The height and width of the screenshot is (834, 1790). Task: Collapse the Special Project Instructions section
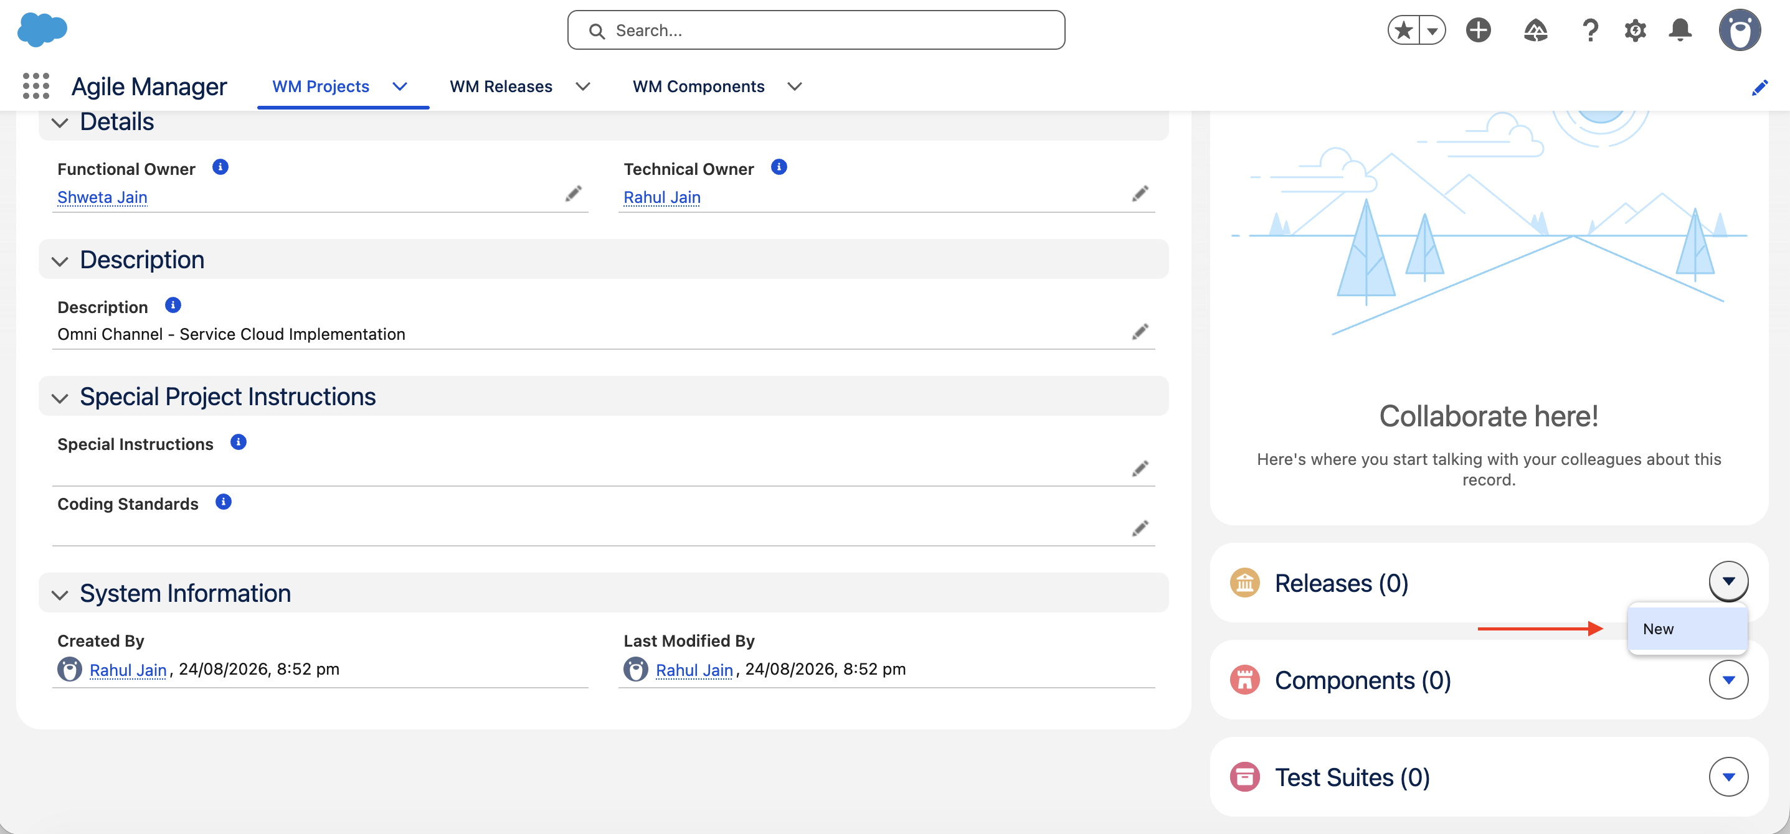coord(60,398)
